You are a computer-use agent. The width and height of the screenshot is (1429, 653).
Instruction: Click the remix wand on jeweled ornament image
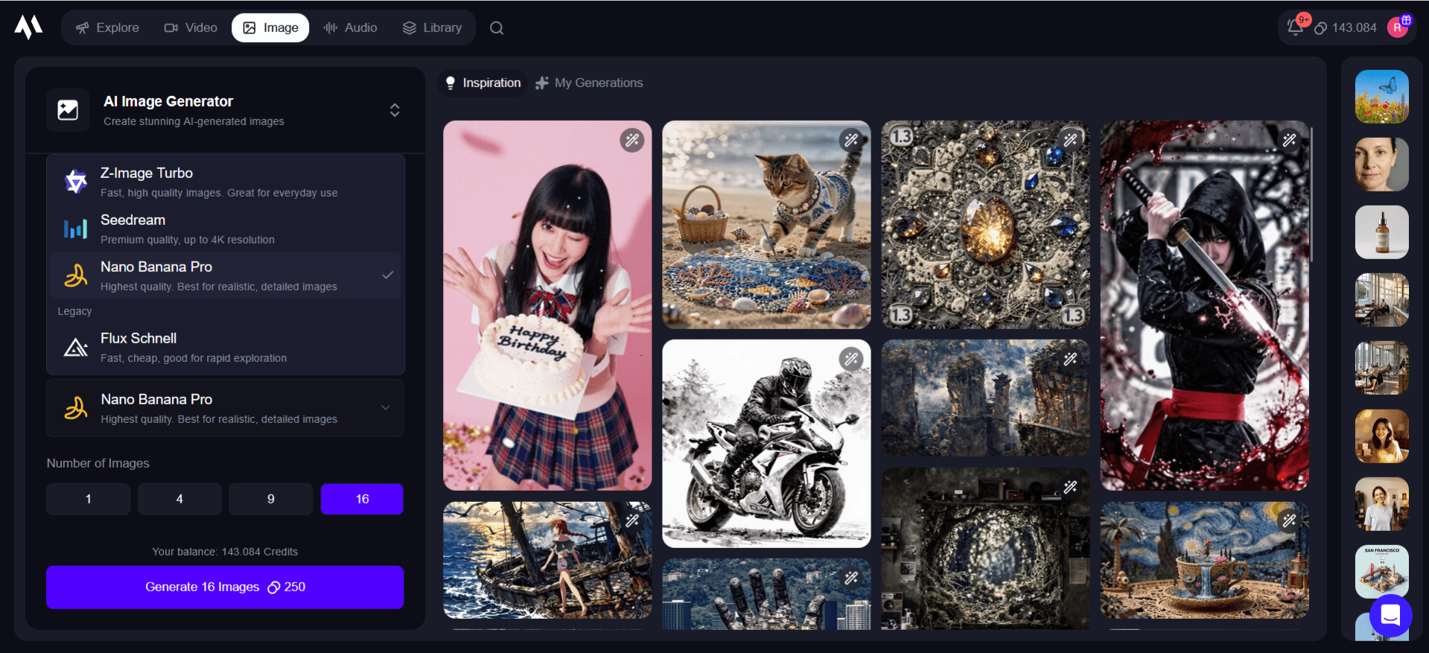click(x=1070, y=140)
